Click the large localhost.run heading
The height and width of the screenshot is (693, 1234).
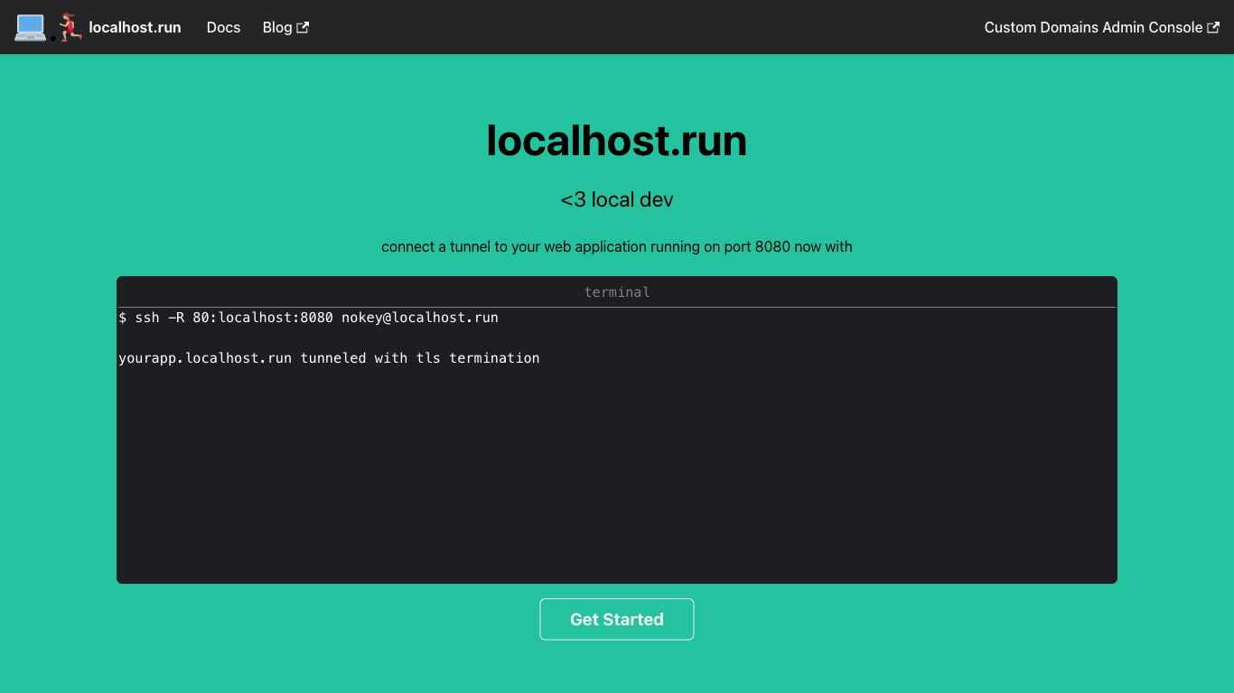pos(617,141)
